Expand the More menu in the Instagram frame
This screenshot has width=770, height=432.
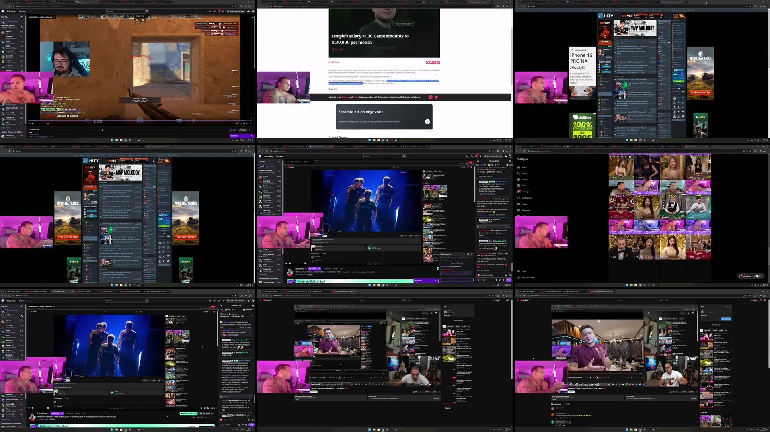(522, 271)
